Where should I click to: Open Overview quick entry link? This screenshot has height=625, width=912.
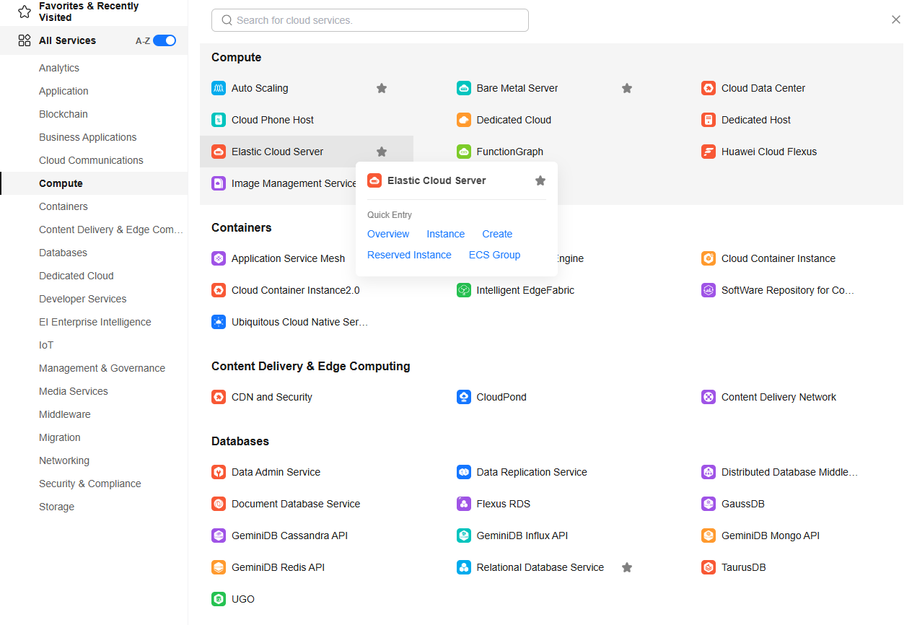(x=388, y=234)
